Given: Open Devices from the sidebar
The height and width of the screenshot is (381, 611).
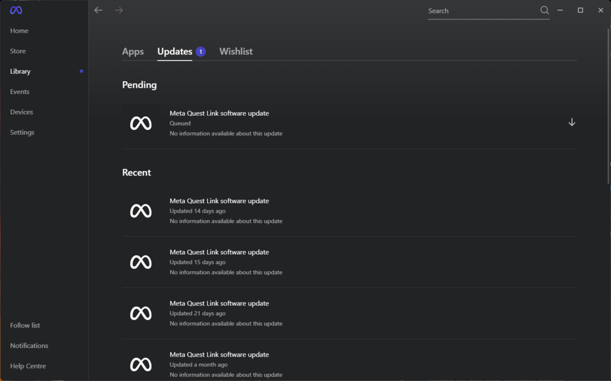Looking at the screenshot, I should point(22,112).
